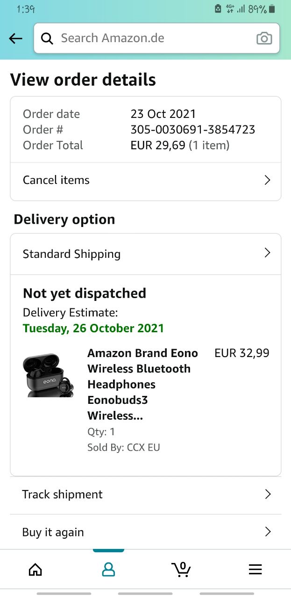This screenshot has height=599, width=291.
Task: Tap the search magnifier icon
Action: coord(47,38)
